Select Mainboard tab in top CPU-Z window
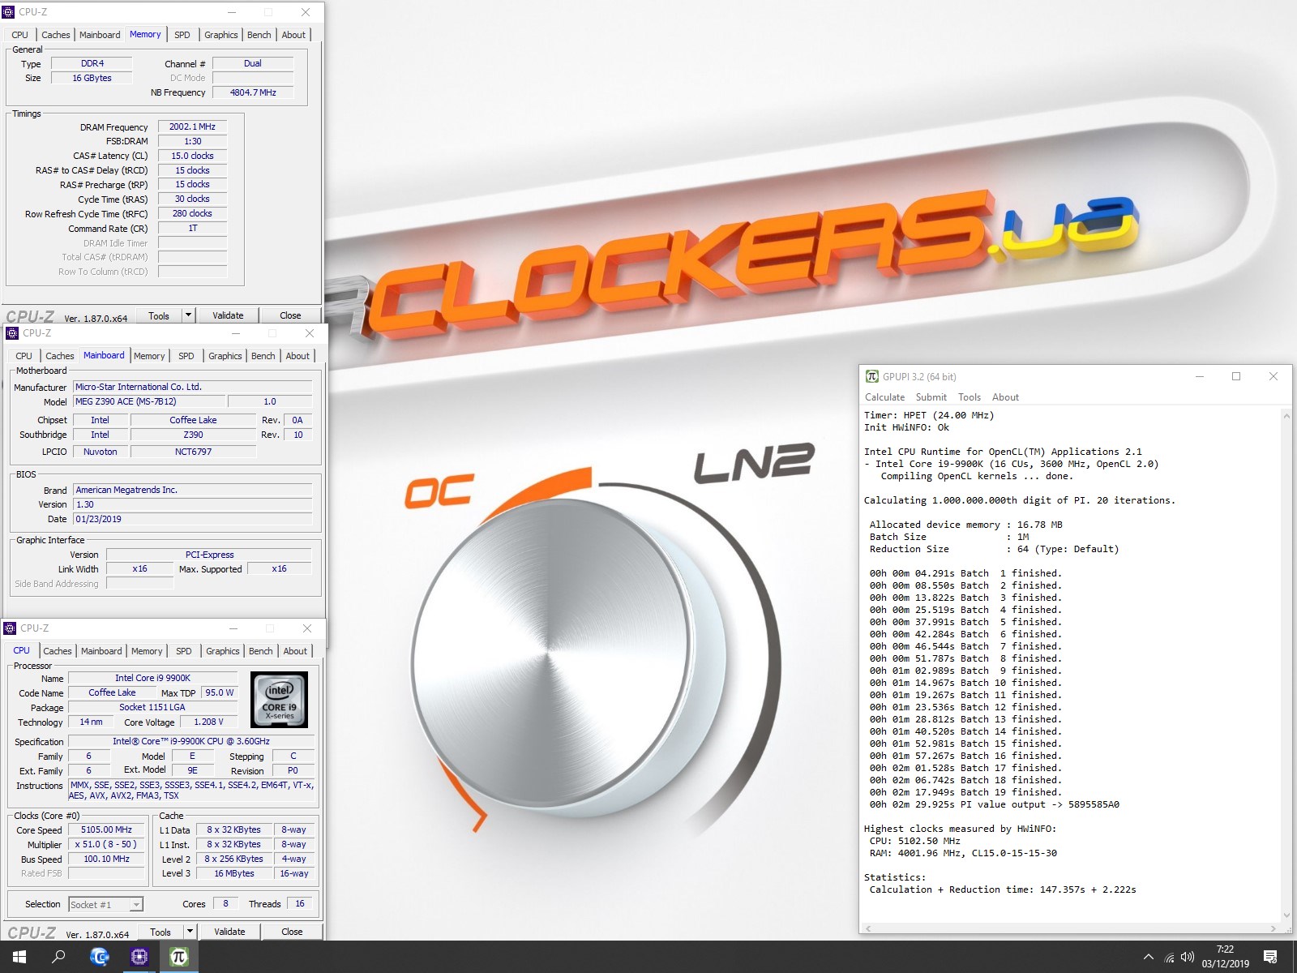1297x973 pixels. point(100,35)
